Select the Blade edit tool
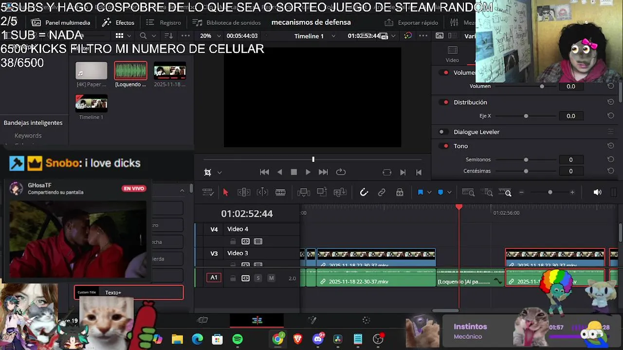 (280, 192)
